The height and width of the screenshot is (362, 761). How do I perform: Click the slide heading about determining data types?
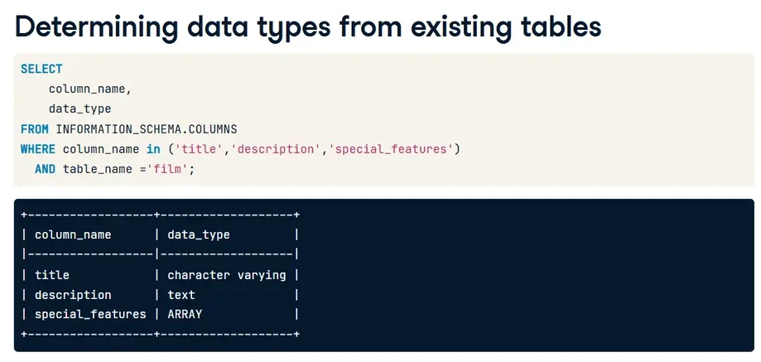(308, 27)
